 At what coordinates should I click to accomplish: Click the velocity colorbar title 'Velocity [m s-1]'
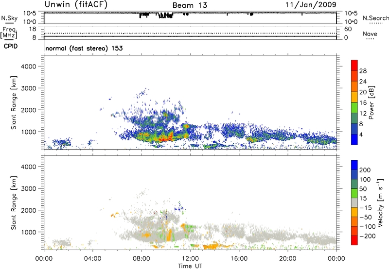380,202
